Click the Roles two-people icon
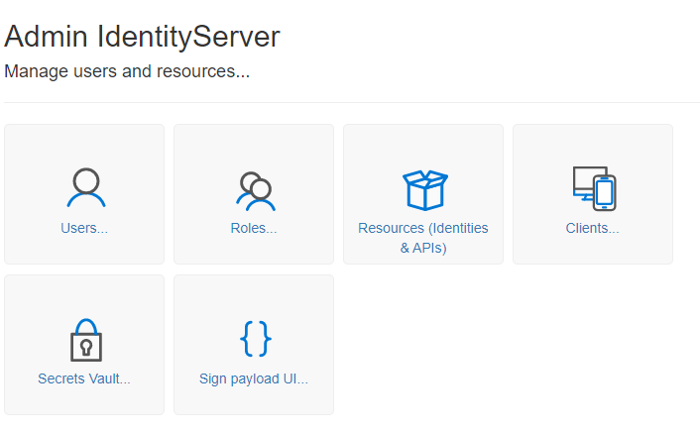The image size is (700, 431). tap(256, 191)
